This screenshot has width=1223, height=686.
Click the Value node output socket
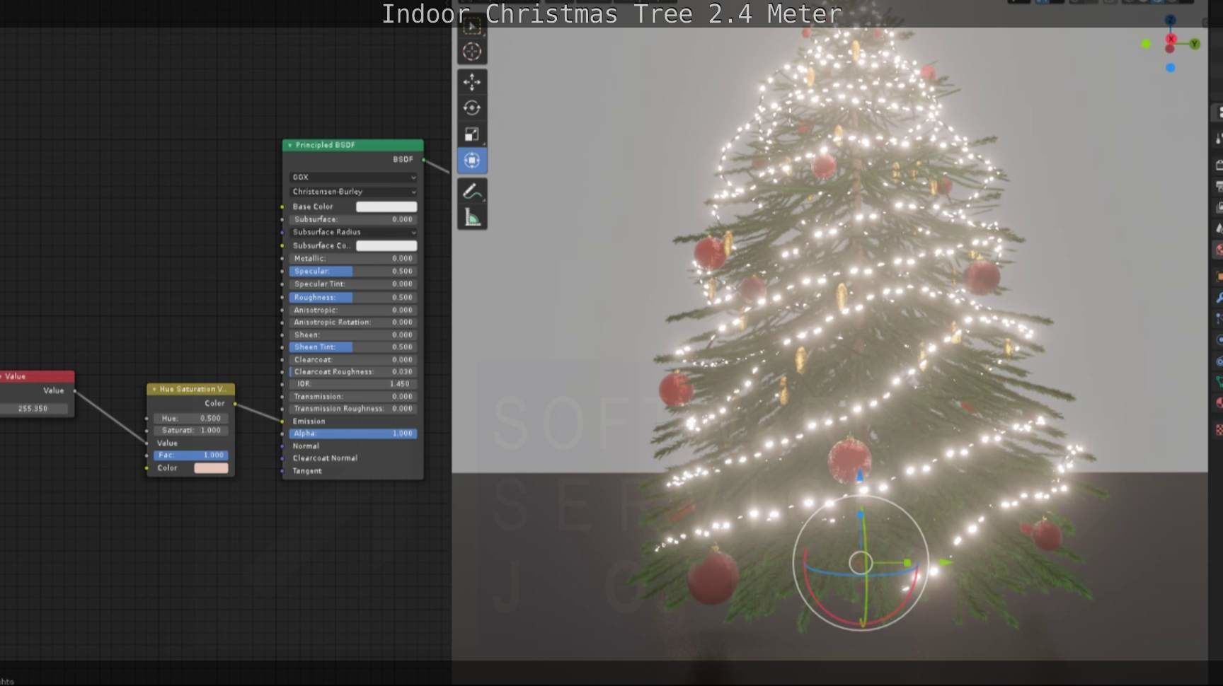click(x=74, y=390)
